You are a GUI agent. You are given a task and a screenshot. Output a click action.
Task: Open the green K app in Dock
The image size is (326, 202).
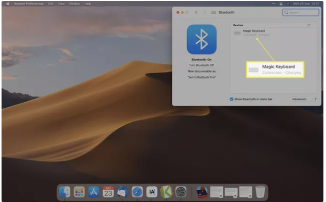[x=166, y=192]
